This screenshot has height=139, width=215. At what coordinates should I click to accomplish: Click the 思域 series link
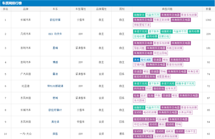point(55,98)
